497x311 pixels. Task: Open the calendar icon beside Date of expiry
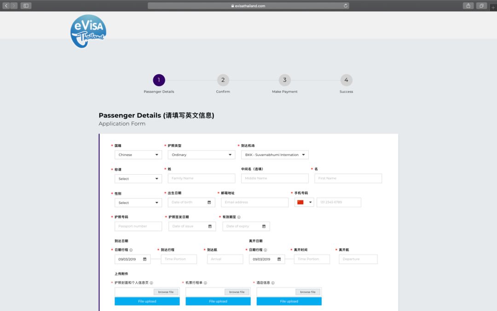point(263,226)
